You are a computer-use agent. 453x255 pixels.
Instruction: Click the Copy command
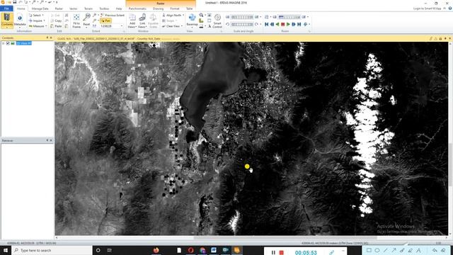point(56,21)
